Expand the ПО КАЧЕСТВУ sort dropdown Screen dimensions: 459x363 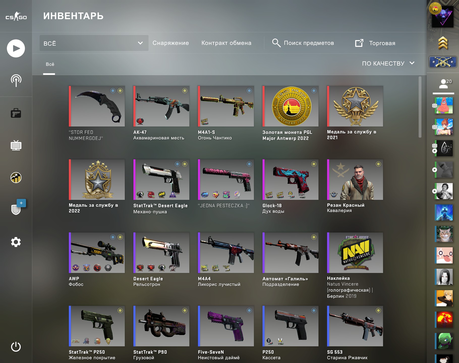point(388,63)
